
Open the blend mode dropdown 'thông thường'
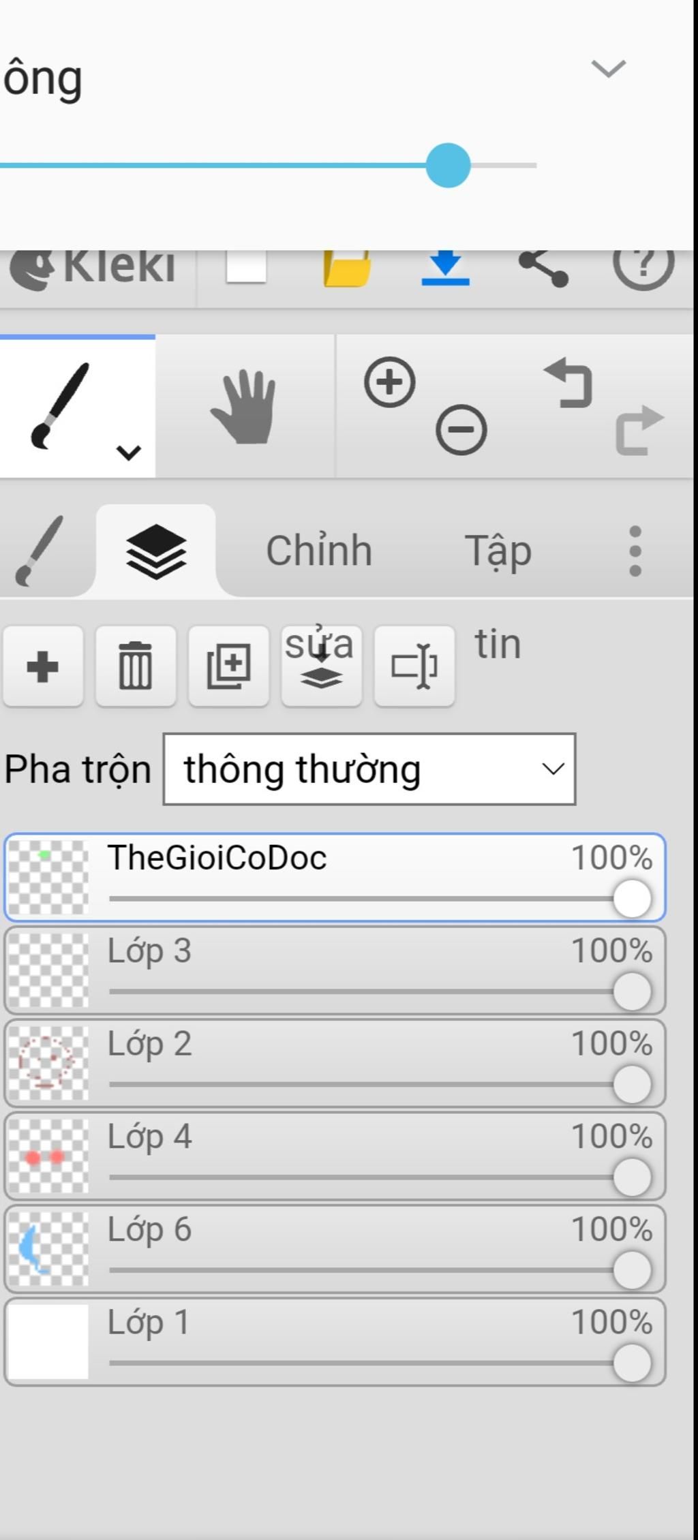[369, 769]
